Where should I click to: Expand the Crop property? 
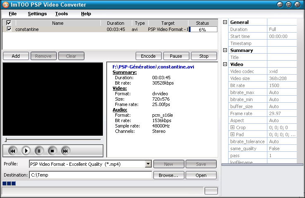pos(232,127)
